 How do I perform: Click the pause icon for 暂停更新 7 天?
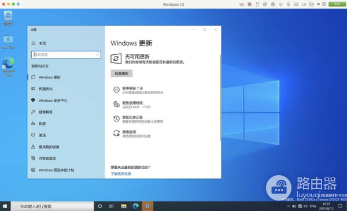click(x=116, y=90)
